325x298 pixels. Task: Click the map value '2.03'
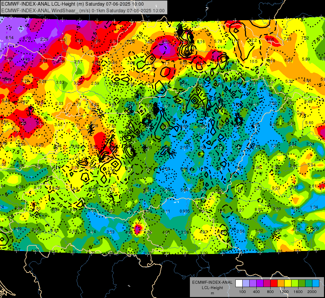coord(59,103)
